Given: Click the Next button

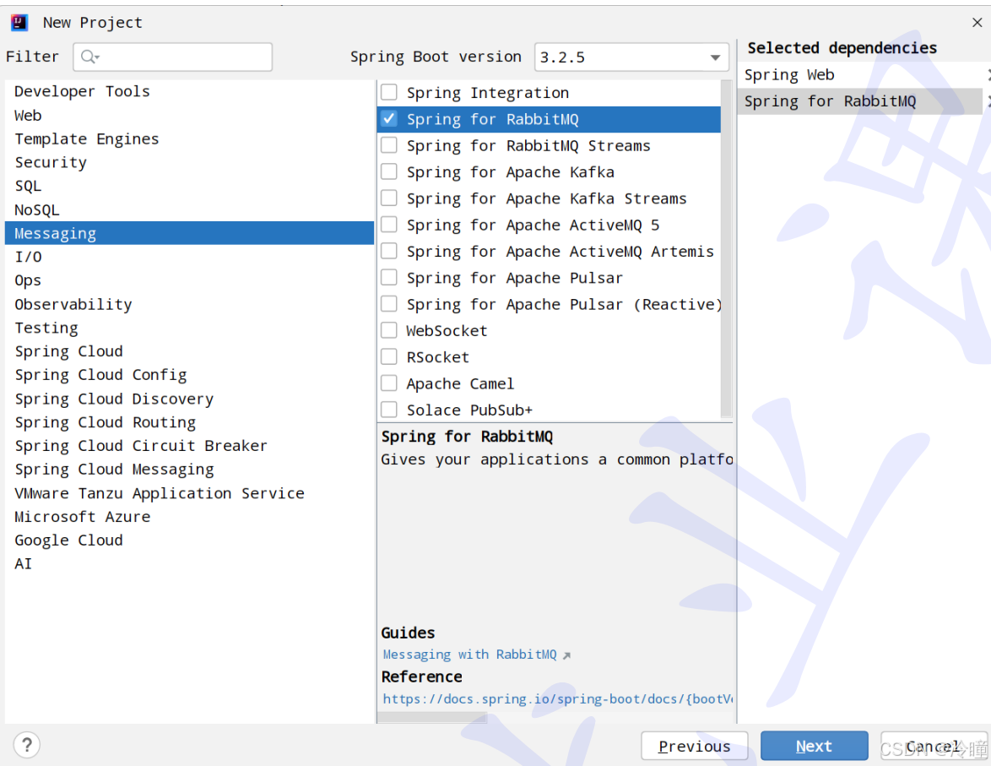Looking at the screenshot, I should coord(814,747).
